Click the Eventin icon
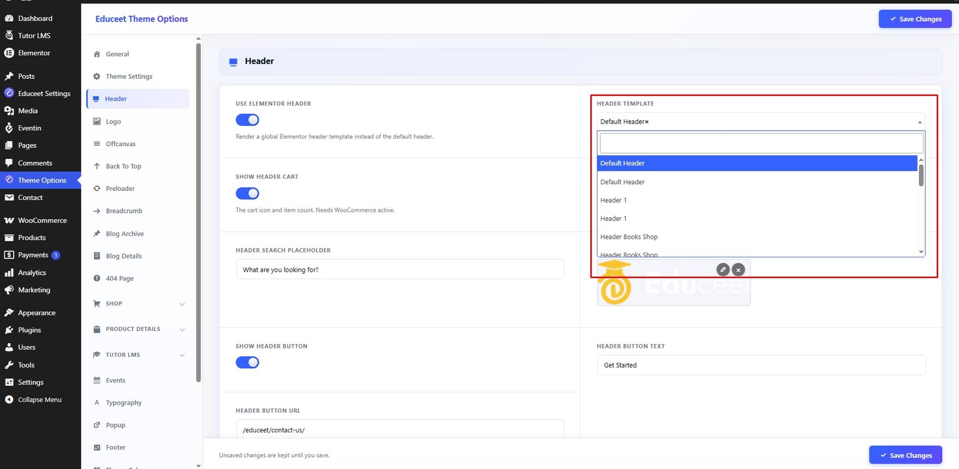The image size is (959, 469). (x=9, y=128)
